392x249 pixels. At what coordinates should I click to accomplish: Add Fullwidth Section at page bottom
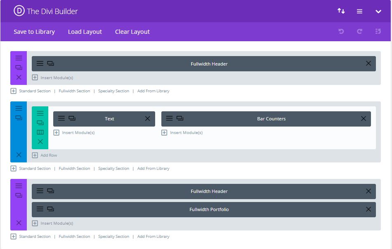[74, 237]
